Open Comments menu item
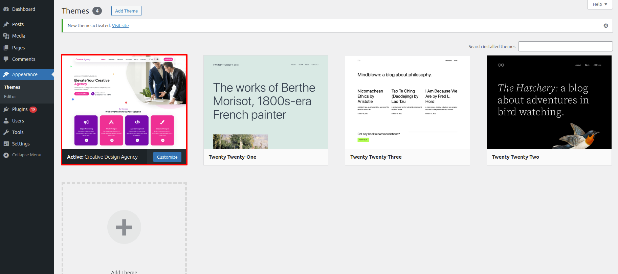The width and height of the screenshot is (618, 274). (x=27, y=59)
